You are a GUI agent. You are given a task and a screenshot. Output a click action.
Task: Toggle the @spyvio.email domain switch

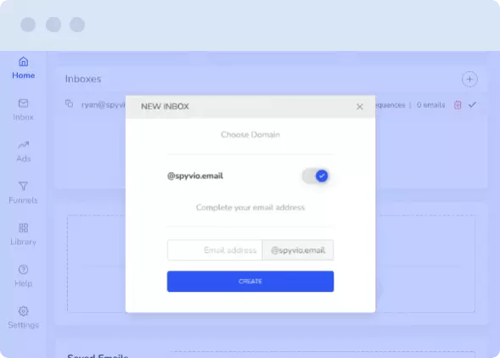pyautogui.click(x=316, y=176)
